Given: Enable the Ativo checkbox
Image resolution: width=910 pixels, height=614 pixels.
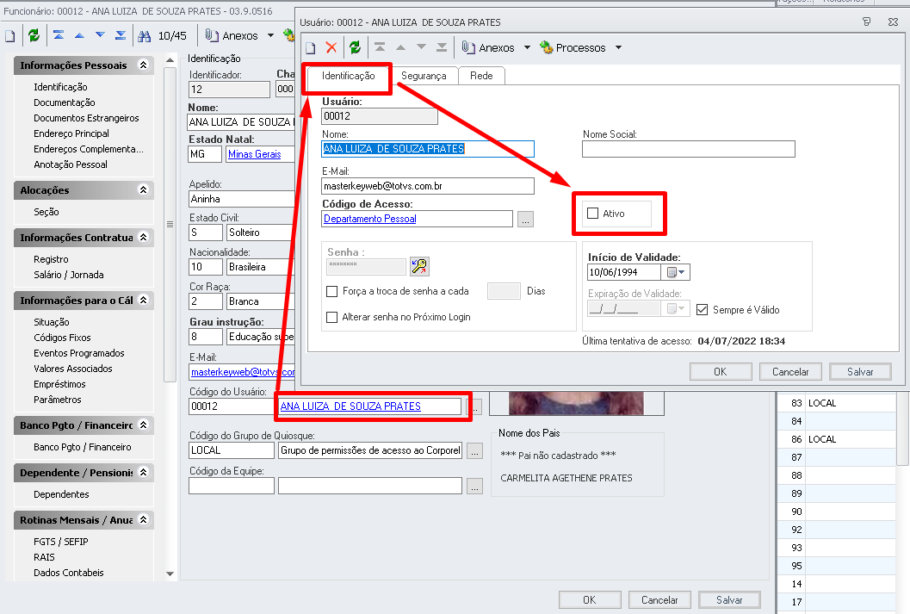Looking at the screenshot, I should [x=592, y=213].
